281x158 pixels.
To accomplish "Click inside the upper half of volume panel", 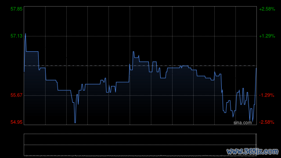I will click(x=140, y=139).
